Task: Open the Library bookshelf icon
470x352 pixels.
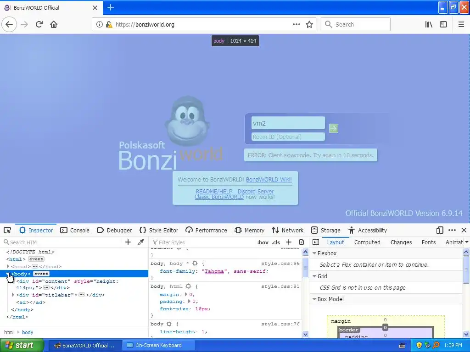Action: [429, 25]
